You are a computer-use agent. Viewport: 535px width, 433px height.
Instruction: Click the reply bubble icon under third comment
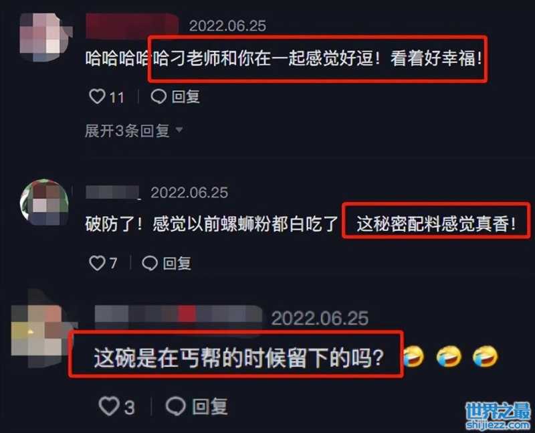click(x=176, y=406)
